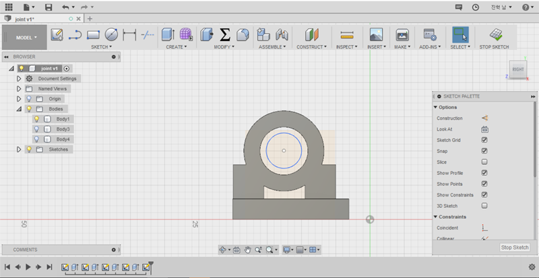Click the Stop Sketch toolbar icon

tap(495, 34)
